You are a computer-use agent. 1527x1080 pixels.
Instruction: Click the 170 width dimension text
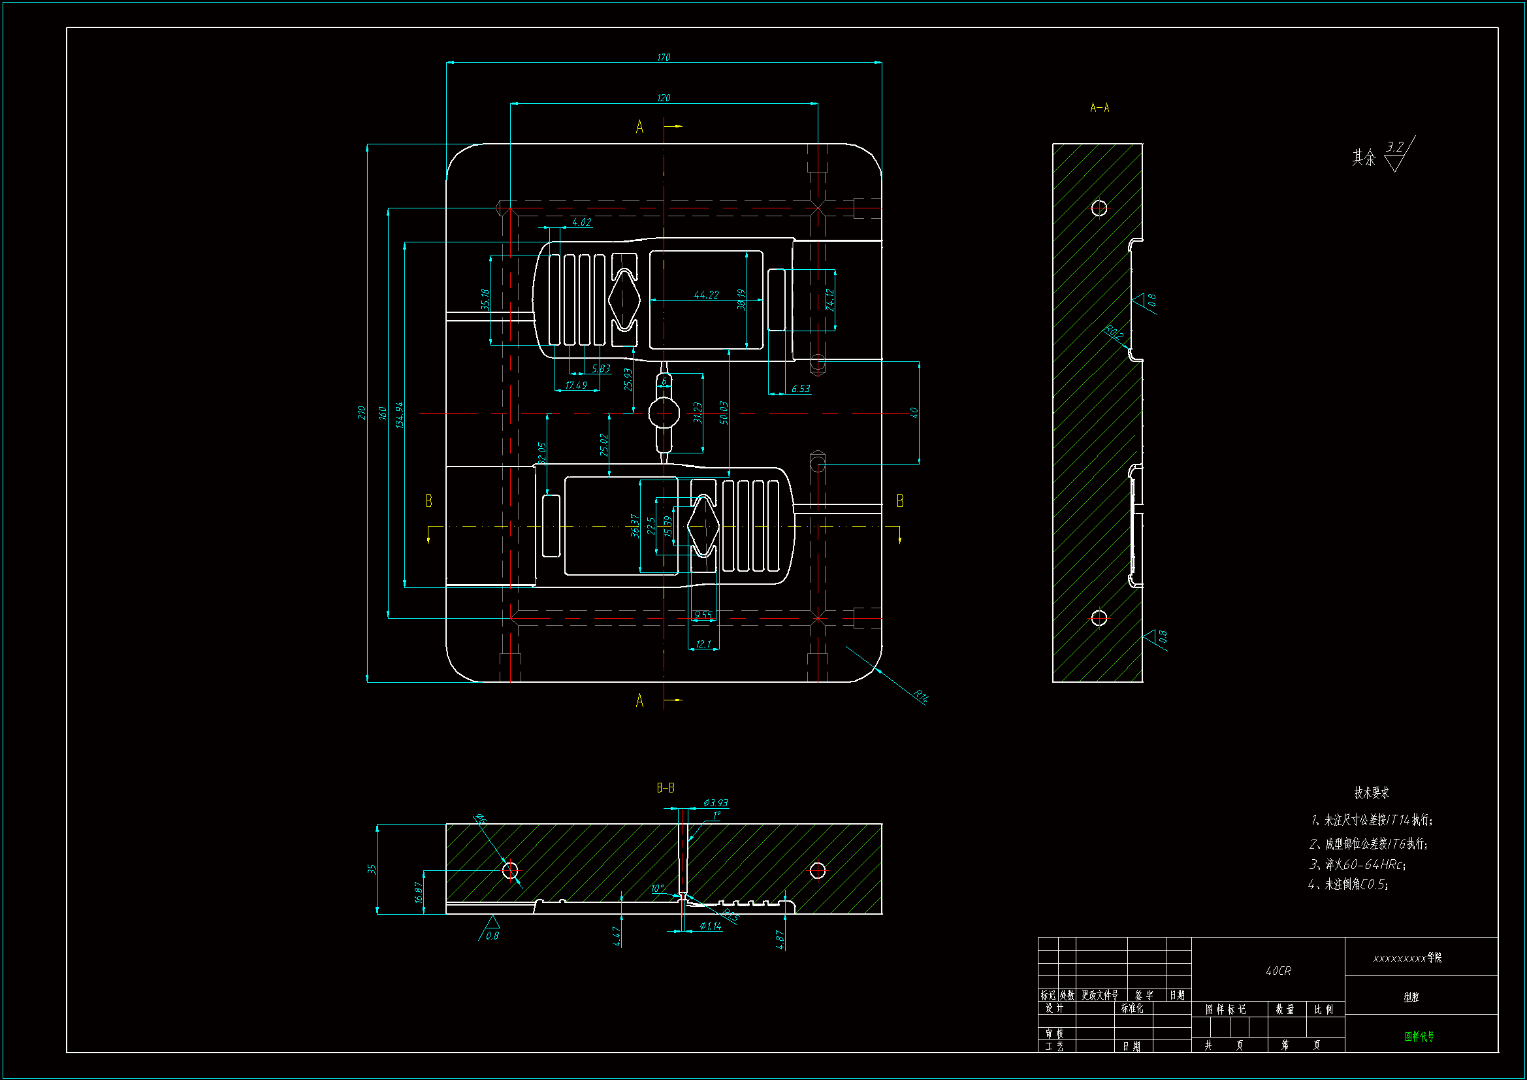pos(663,57)
